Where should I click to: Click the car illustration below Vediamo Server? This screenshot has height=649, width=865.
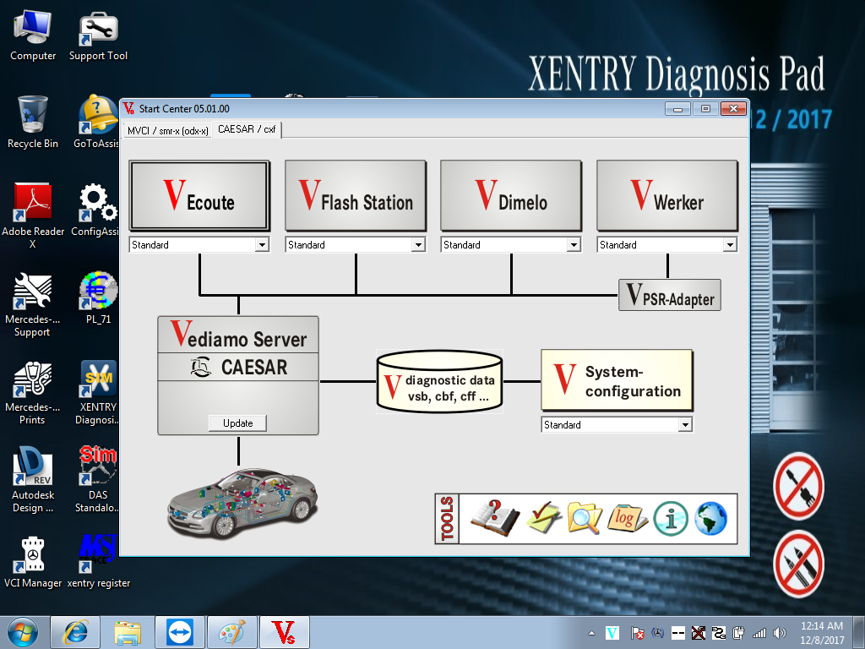(242, 504)
